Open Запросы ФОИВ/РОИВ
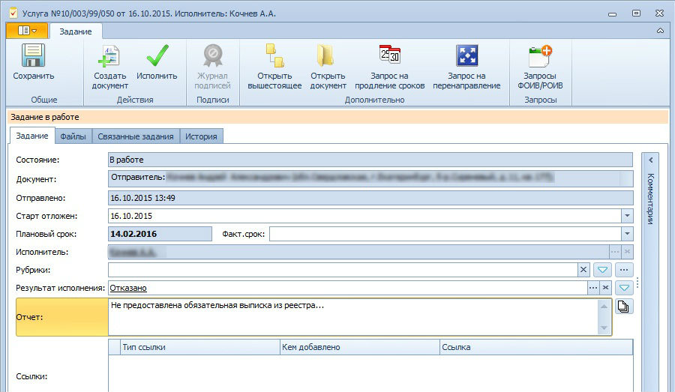The image size is (675, 392). click(540, 67)
